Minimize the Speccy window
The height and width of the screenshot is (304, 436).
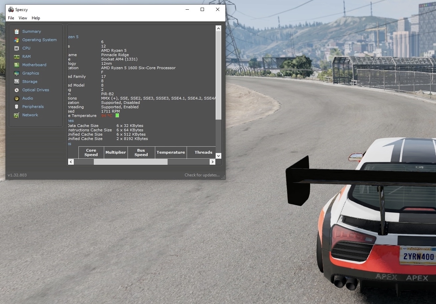point(187,9)
